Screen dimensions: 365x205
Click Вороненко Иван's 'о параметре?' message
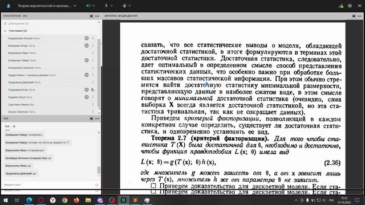25,150
